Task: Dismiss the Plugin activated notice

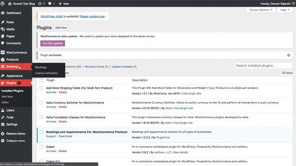Action: pos(289,55)
